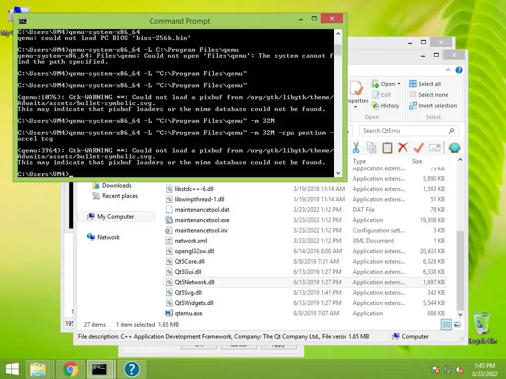Click the History icon in ribbon Open group
Viewport: 506px width, 379px height.
(x=376, y=106)
